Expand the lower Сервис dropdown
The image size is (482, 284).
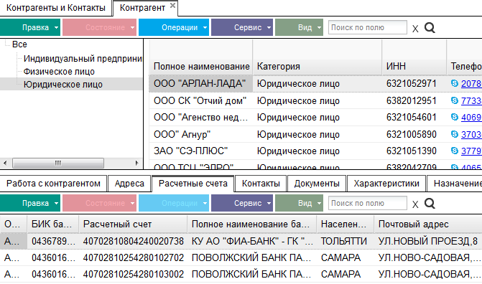tap(242, 203)
